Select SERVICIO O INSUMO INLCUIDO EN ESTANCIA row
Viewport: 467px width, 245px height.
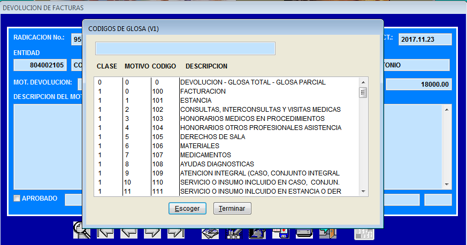click(226, 192)
